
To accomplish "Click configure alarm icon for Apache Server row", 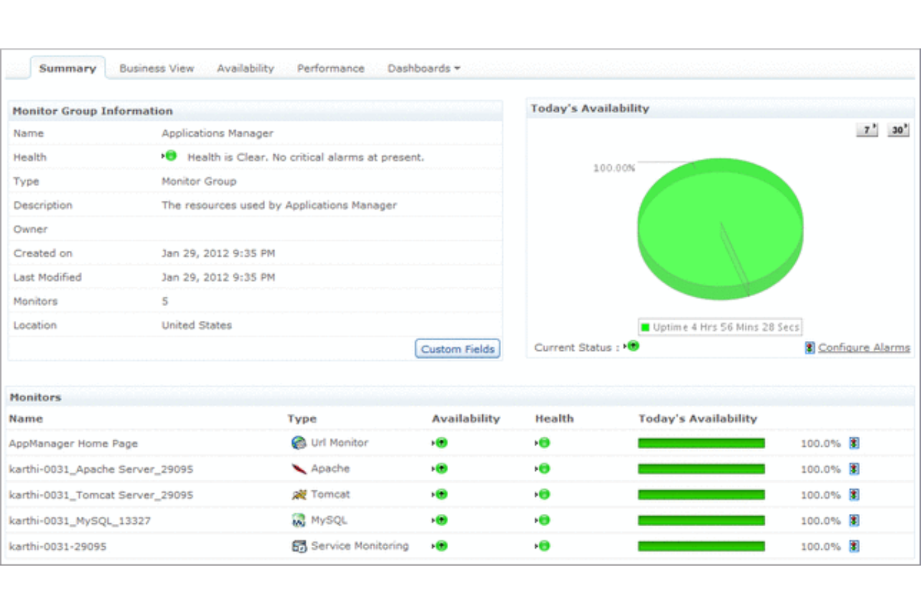I will pyautogui.click(x=854, y=469).
